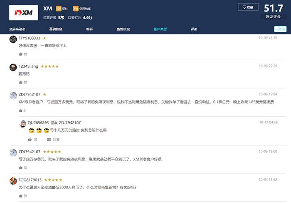Click the one-star rating beside FTY9108333
The width and height of the screenshot is (291, 203).
44,38
